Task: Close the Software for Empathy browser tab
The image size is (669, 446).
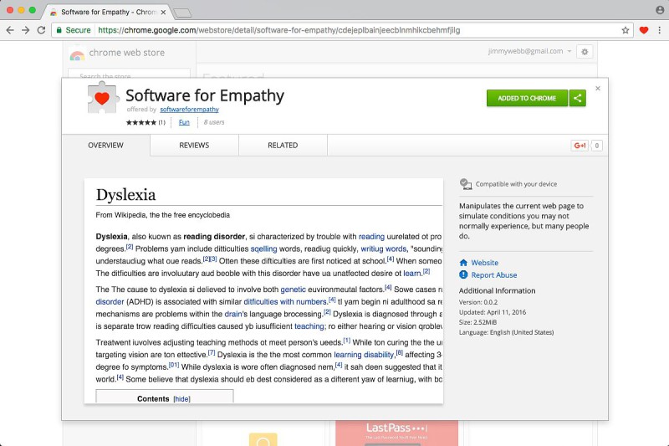Action: coord(163,13)
